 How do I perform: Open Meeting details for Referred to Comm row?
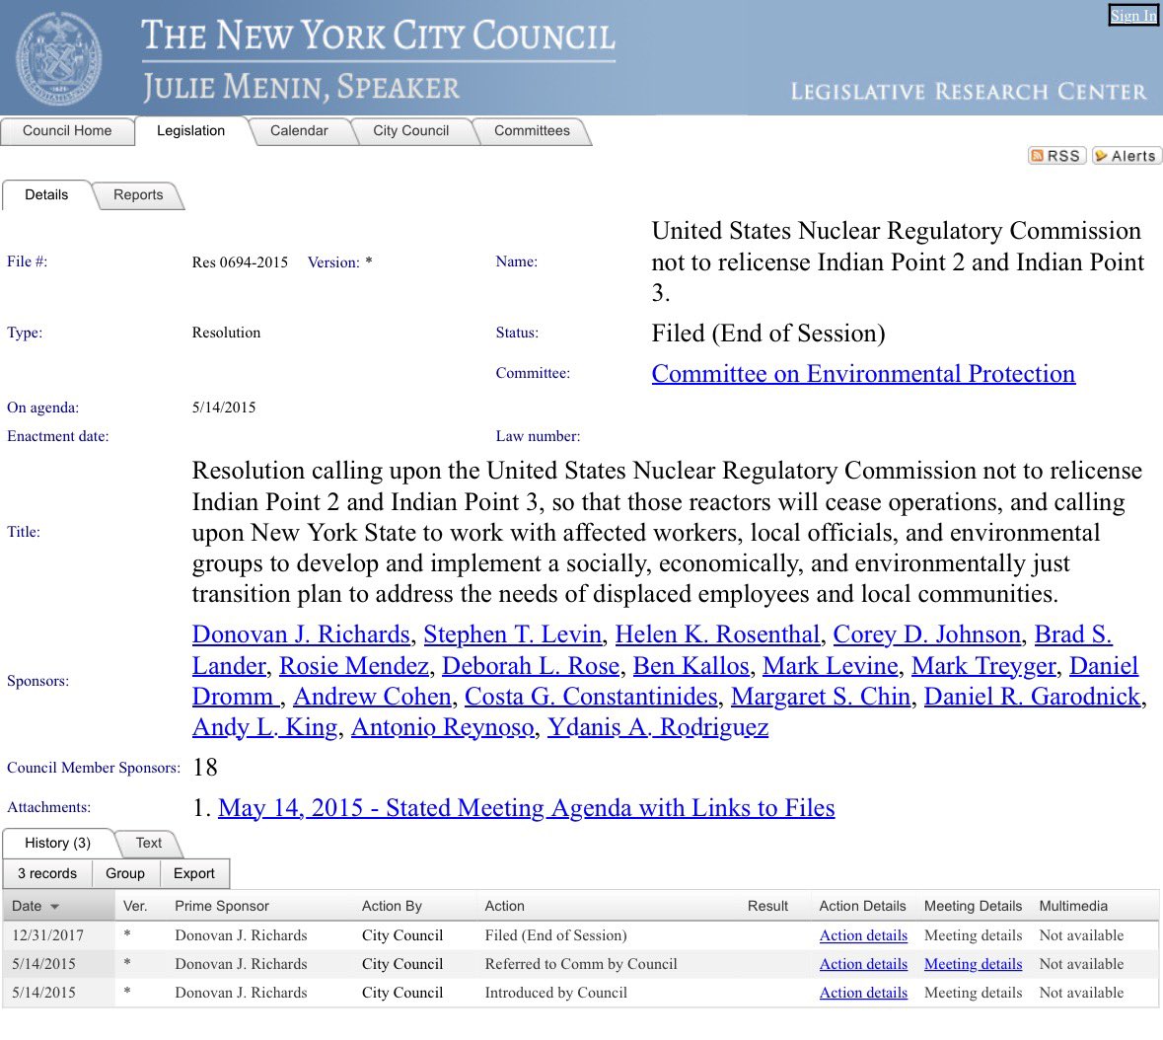[974, 964]
